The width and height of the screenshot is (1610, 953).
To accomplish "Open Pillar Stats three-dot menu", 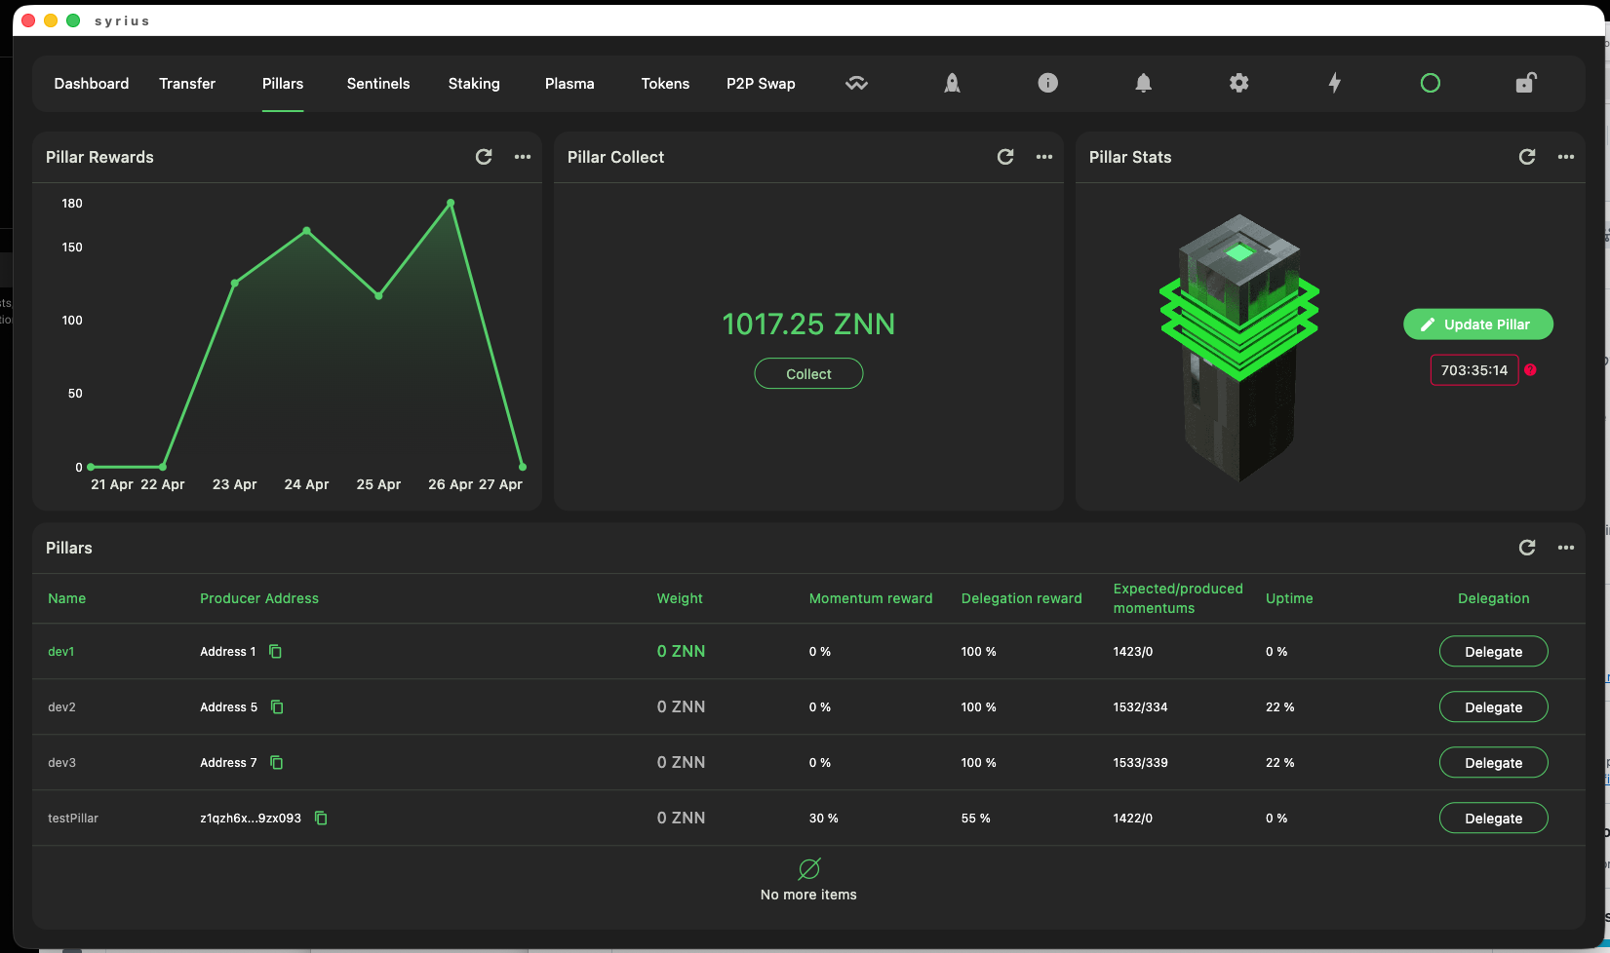I will (1566, 157).
